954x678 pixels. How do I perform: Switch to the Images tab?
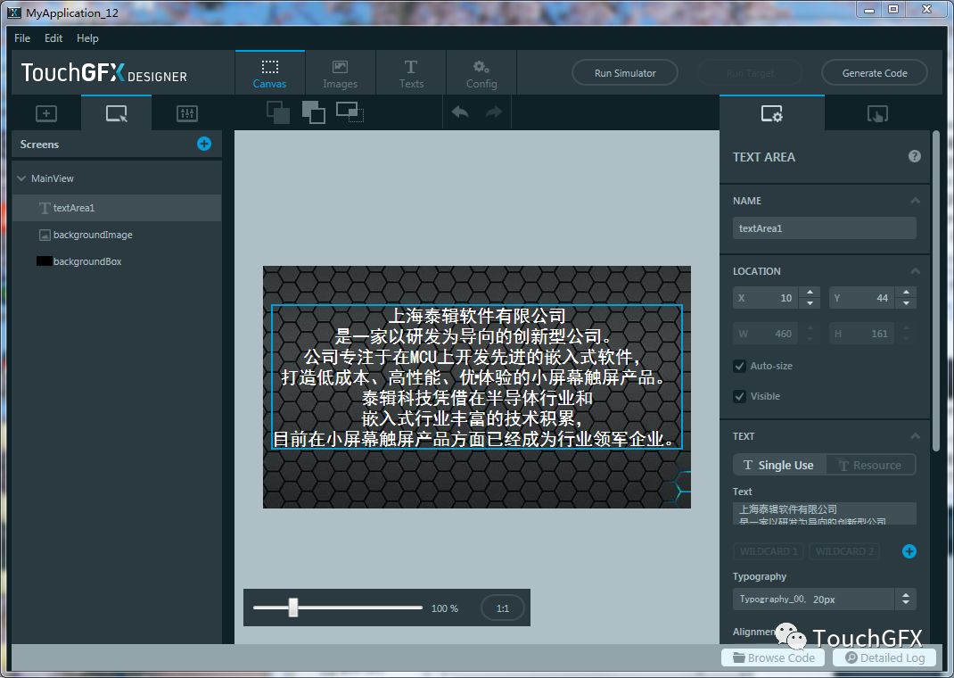(340, 73)
